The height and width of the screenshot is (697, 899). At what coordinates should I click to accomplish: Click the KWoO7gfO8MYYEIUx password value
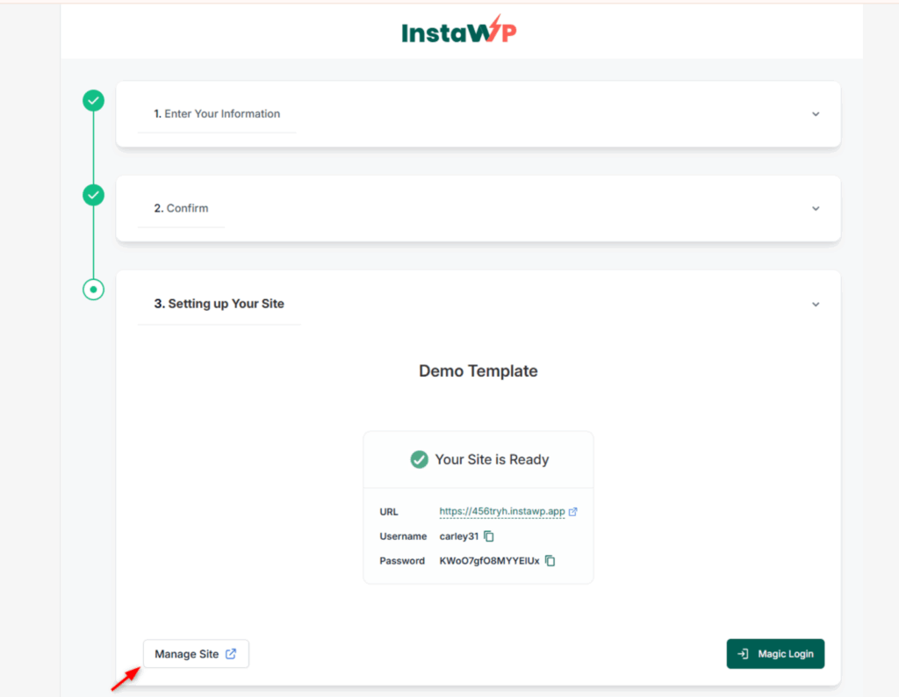[x=490, y=561]
